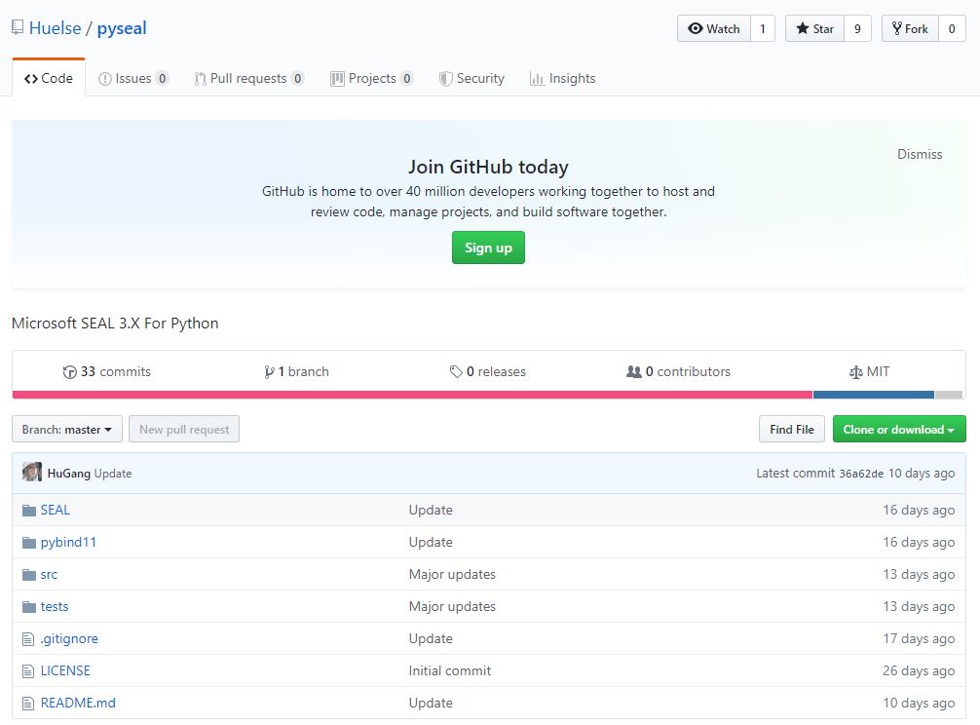The image size is (980, 725).
Task: Click the folder icon for SEAL
Action: (29, 511)
